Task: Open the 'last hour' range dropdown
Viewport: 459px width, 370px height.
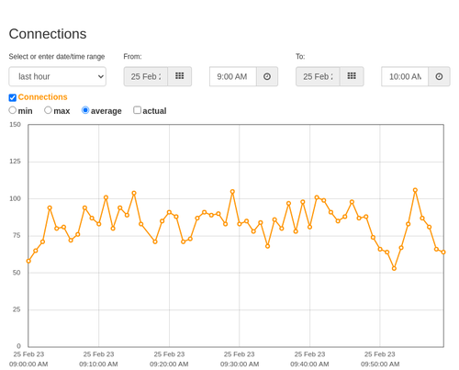Action: [57, 76]
